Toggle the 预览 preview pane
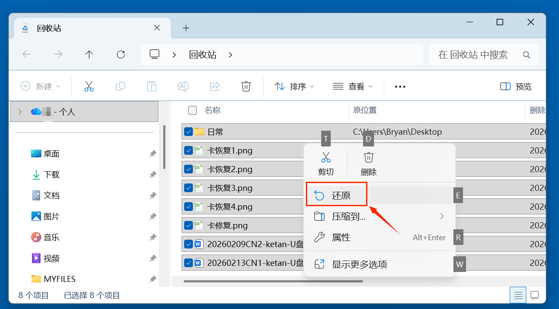Image resolution: width=559 pixels, height=309 pixels. pyautogui.click(x=515, y=86)
